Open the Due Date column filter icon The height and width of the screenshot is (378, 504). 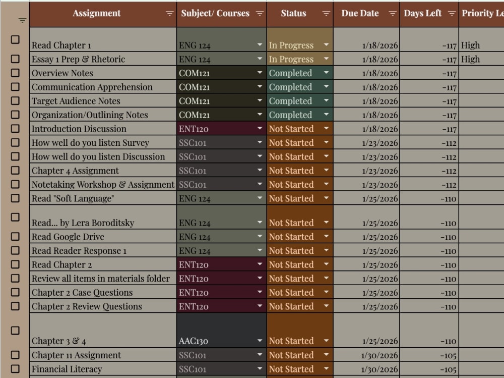(x=393, y=13)
